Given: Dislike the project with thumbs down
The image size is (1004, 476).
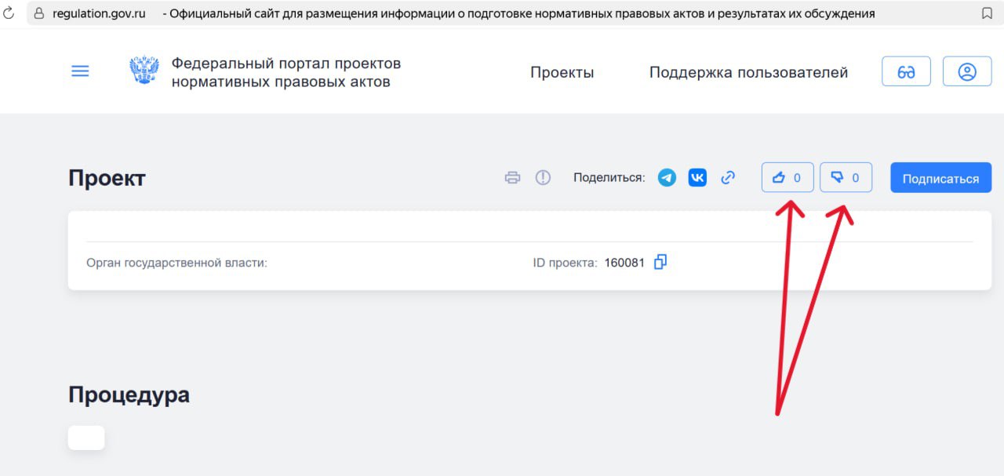Looking at the screenshot, I should (846, 178).
